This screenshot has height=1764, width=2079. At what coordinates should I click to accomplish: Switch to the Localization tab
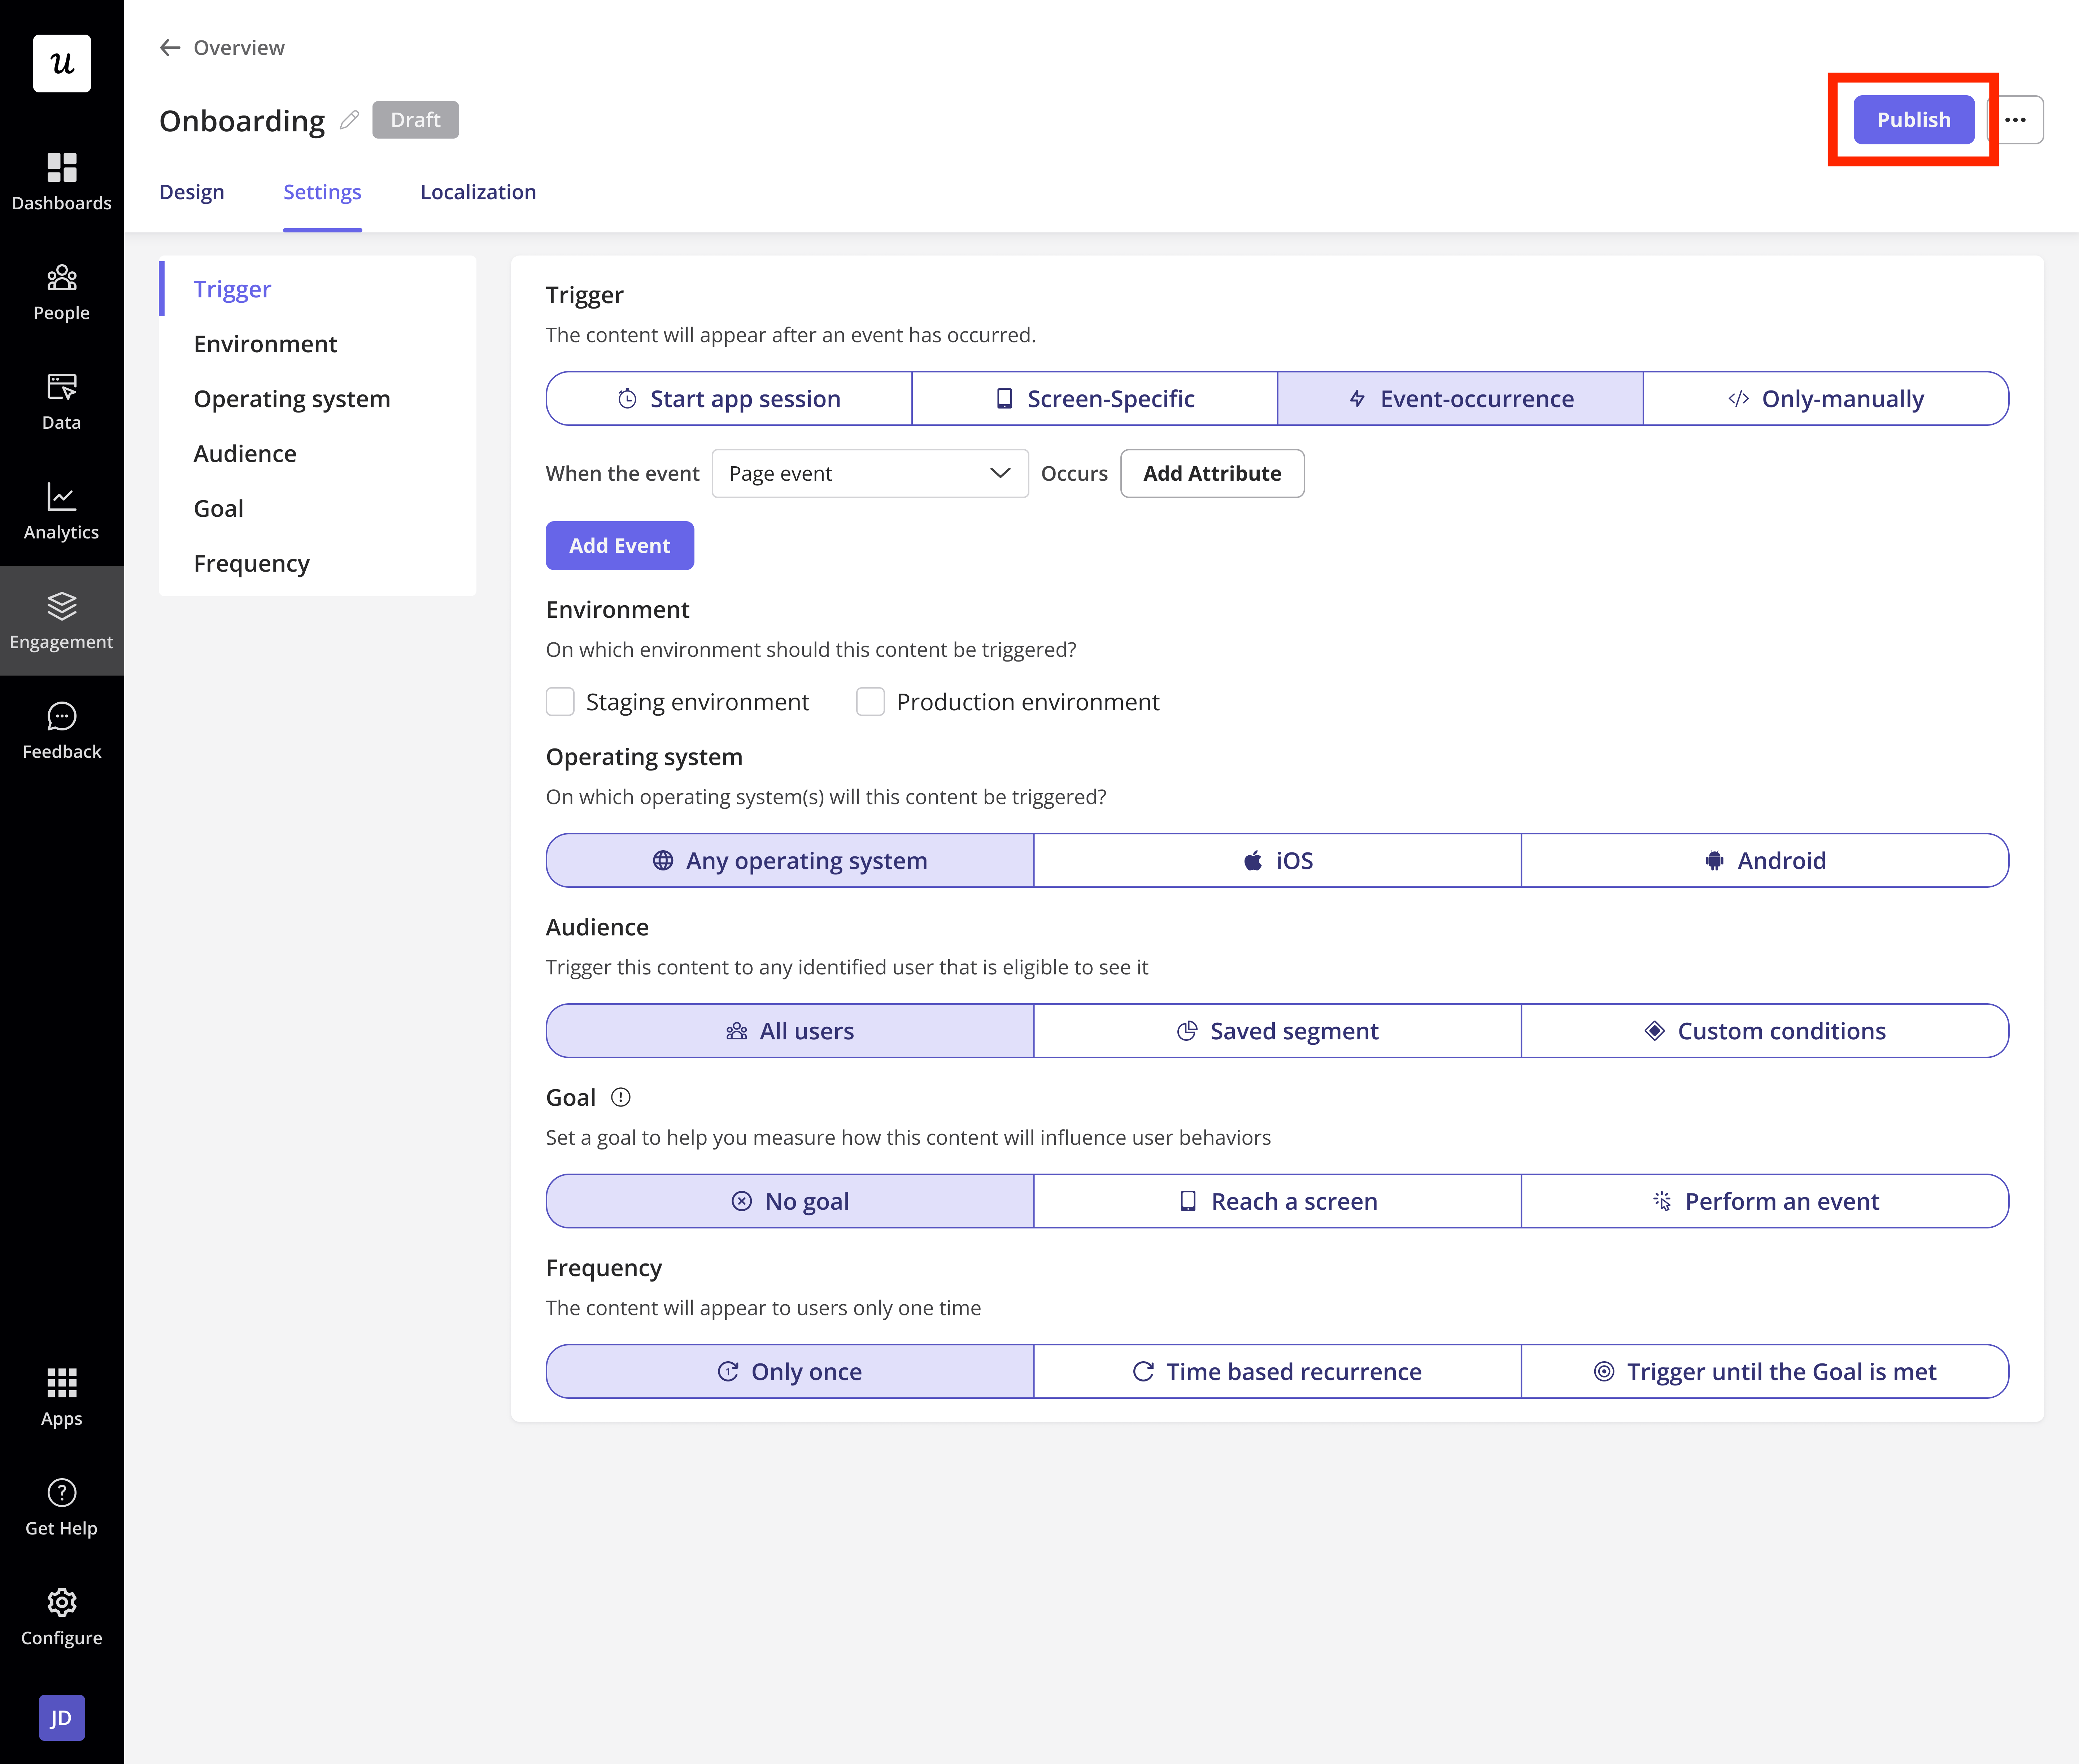478,192
